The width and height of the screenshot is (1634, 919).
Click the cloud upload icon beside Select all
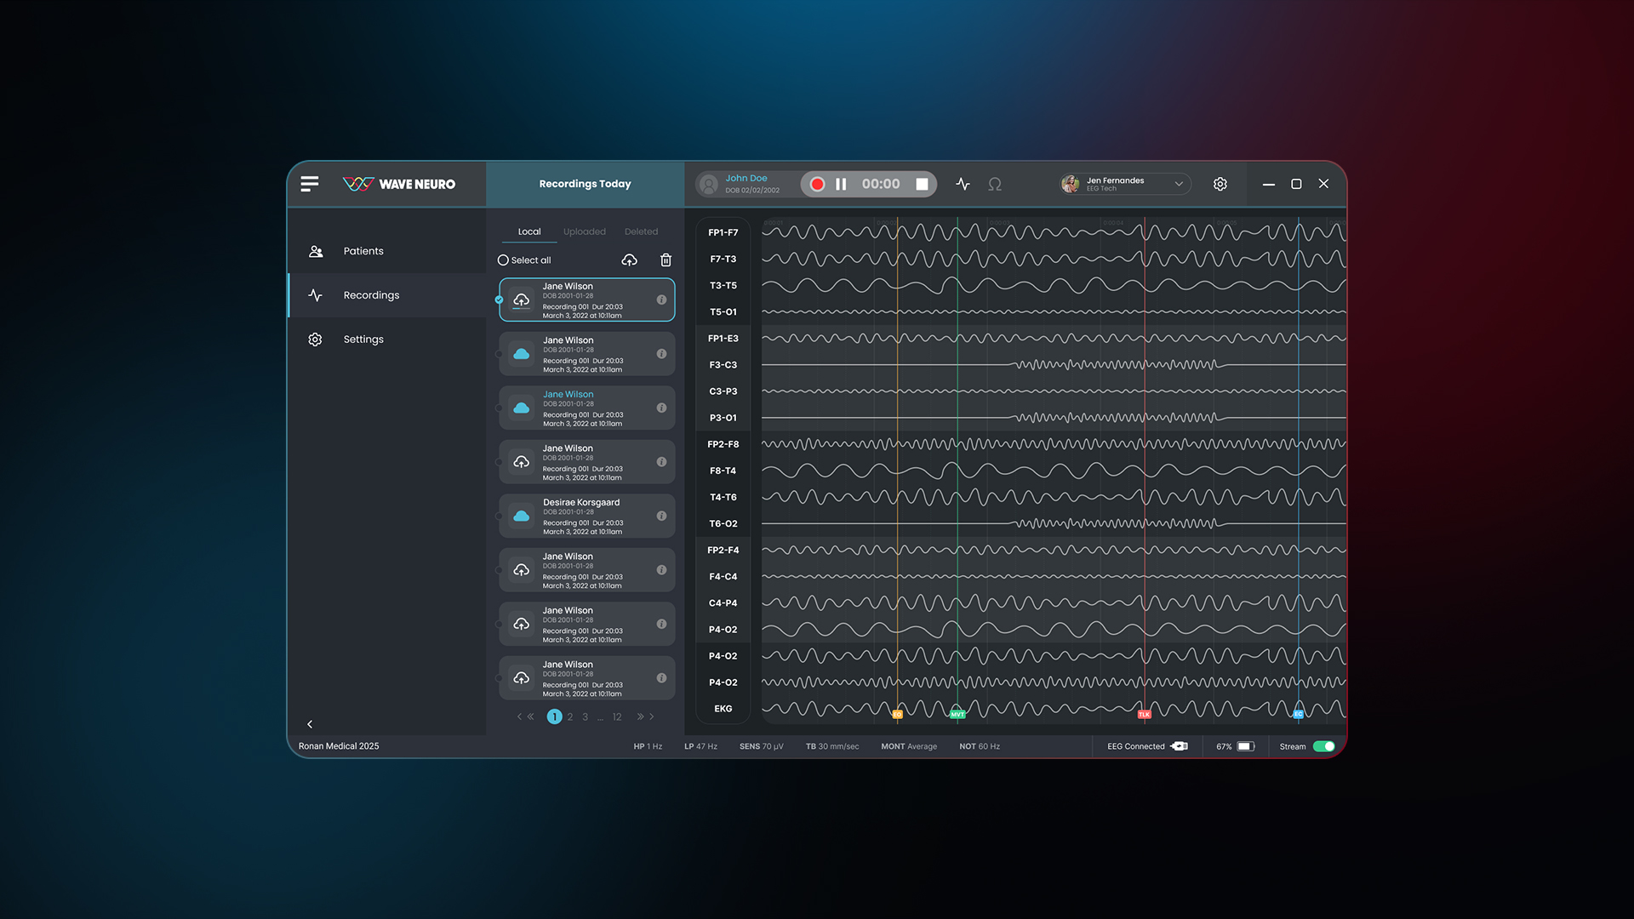click(630, 260)
